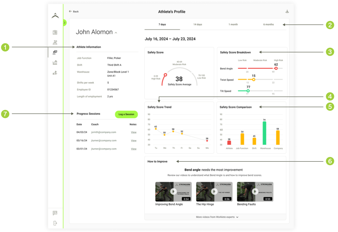
Task: Select the athlete profile icon in the sidebar
Action: click(55, 52)
